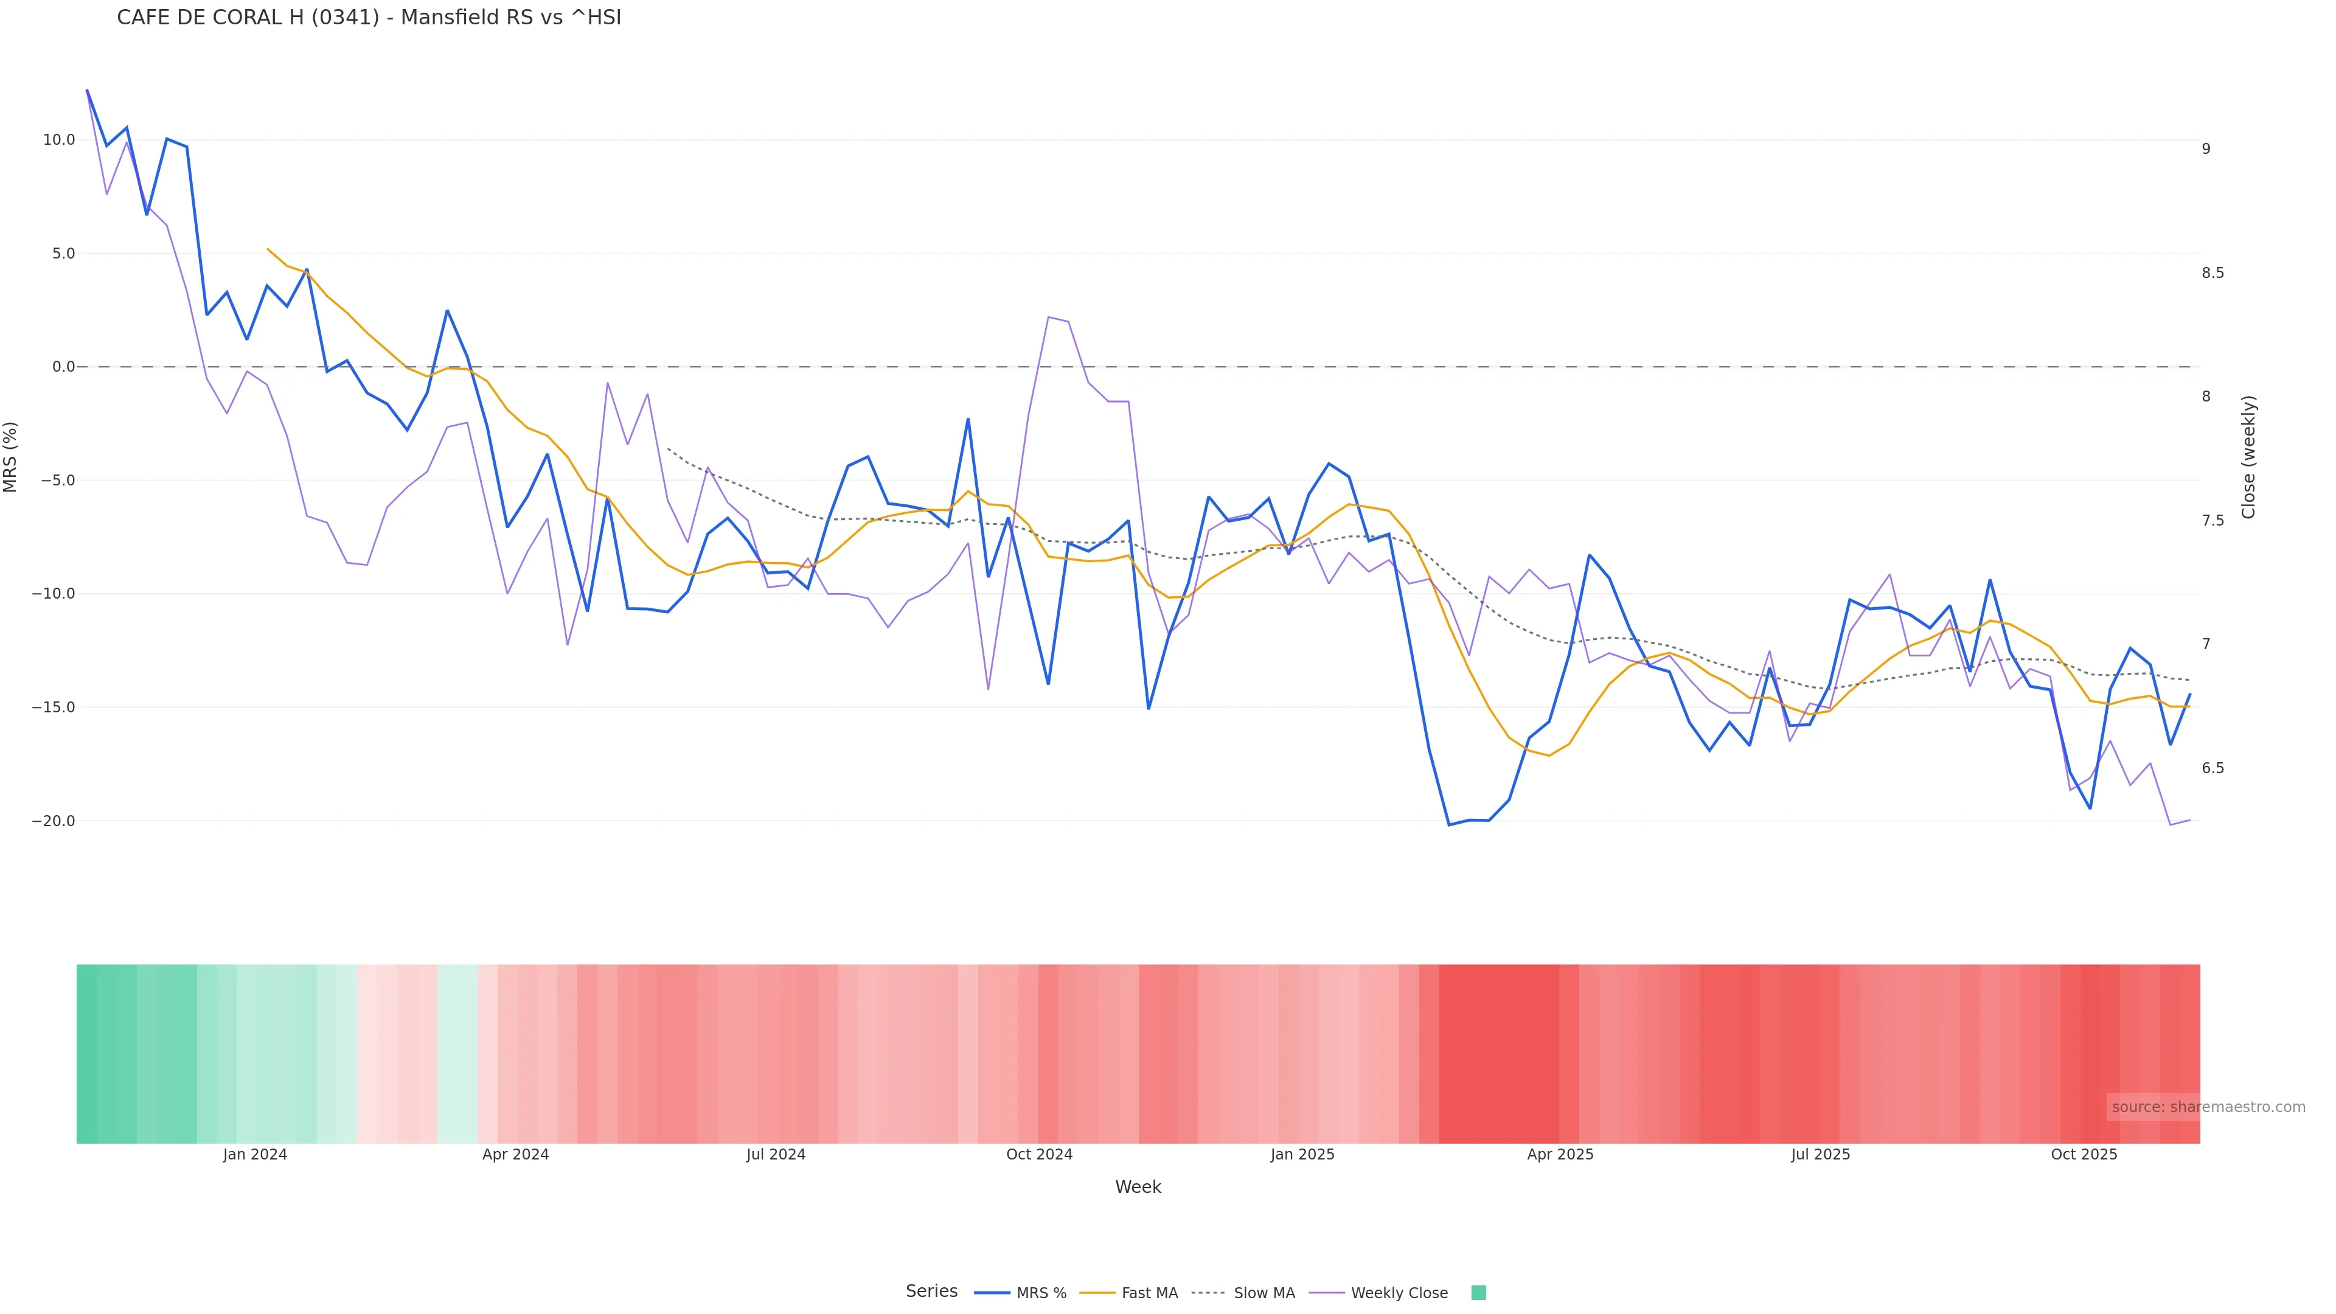Click the sharemaestro.com source label
Screen dimensions: 2336x1314
point(2208,1107)
